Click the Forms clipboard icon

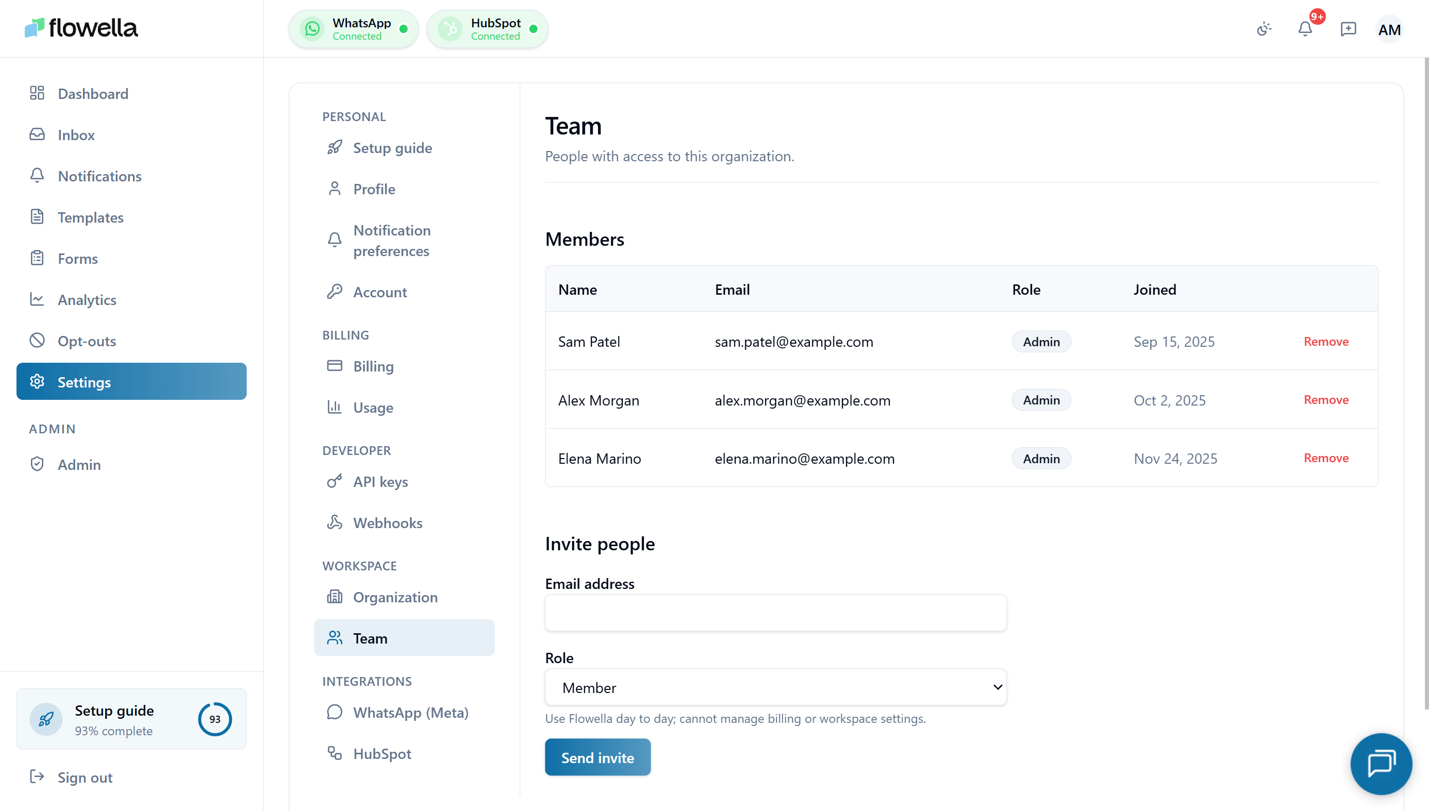[37, 258]
